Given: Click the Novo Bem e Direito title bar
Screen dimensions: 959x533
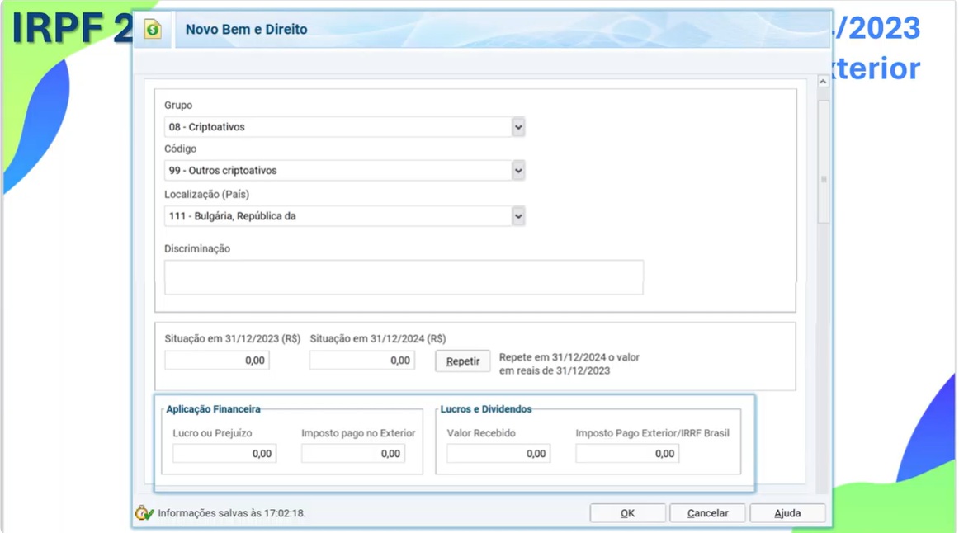Looking at the screenshot, I should coord(495,30).
